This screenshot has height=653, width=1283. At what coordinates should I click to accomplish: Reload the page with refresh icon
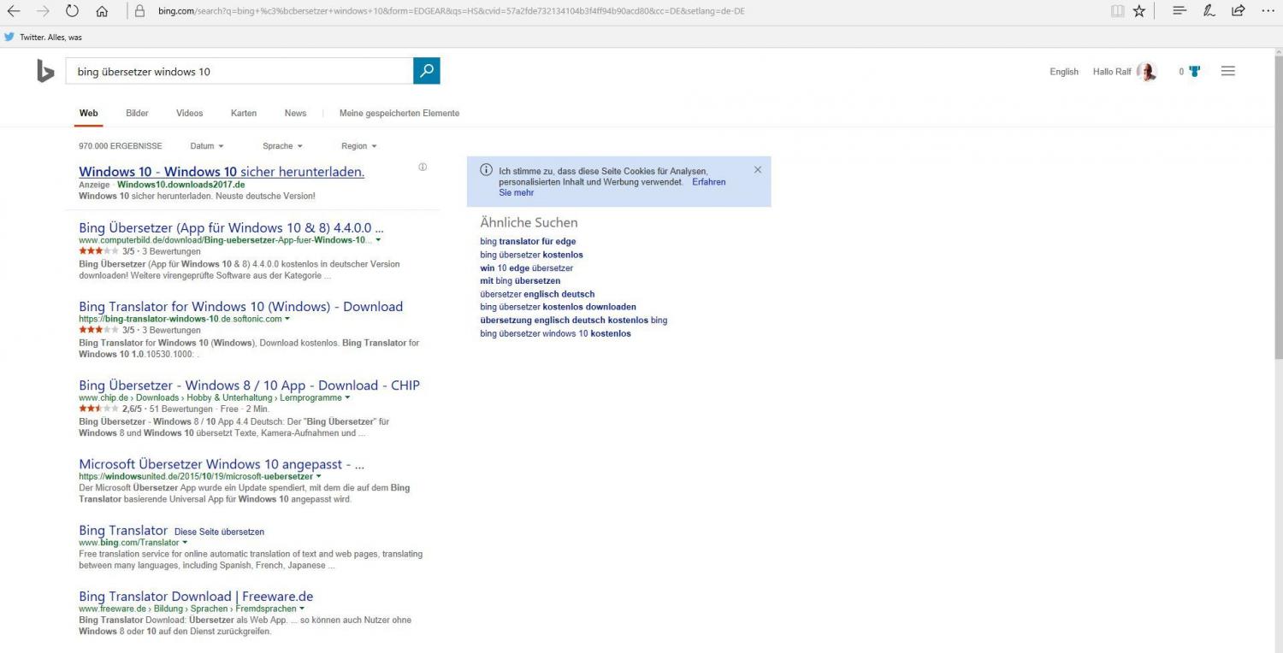73,11
